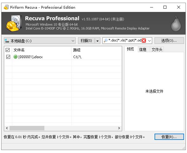Close the Recuva window
The image size is (187, 153).
click(179, 7)
